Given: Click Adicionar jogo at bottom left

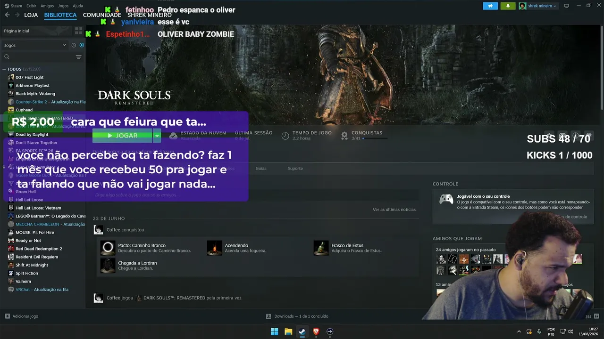Looking at the screenshot, I should click(x=22, y=316).
